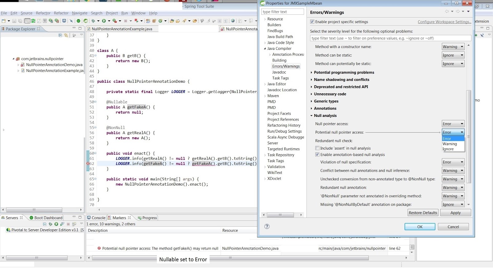
Task: Choose Warning in the open severity list
Action: 450,144
